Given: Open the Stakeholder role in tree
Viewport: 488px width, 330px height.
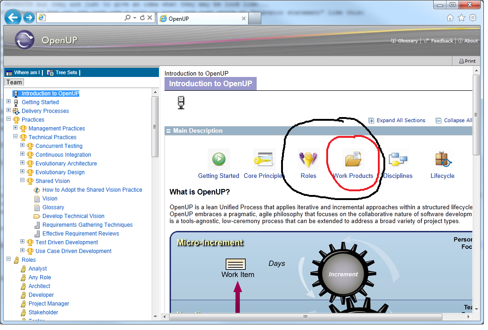Looking at the screenshot, I should click(x=43, y=312).
